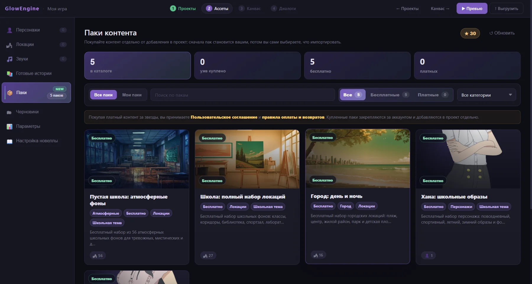This screenshot has height=284, width=532.
Task: Open the Школа: полный набор локаций thumbnail
Action: (247, 159)
